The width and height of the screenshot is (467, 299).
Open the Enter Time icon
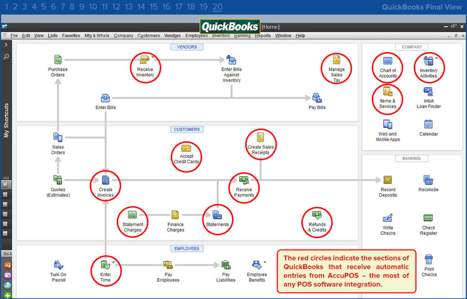(105, 265)
